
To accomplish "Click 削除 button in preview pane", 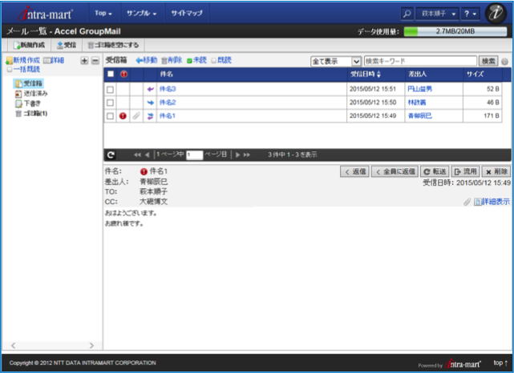I will [496, 172].
